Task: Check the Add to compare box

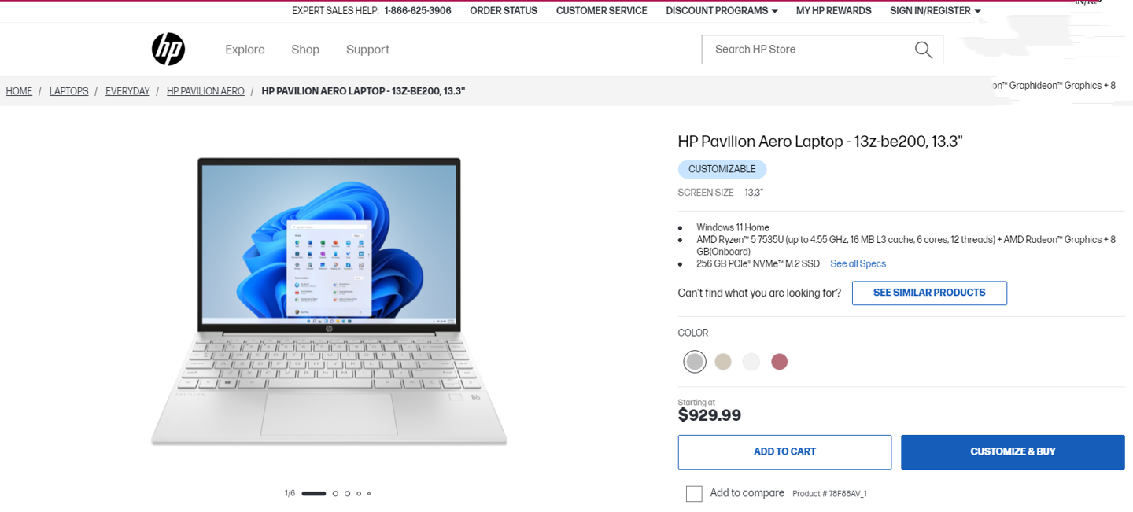Action: [x=694, y=494]
